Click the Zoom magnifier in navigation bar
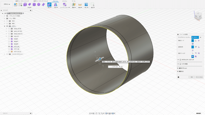This screenshot has height=115, width=205. pyautogui.click(x=99, y=113)
